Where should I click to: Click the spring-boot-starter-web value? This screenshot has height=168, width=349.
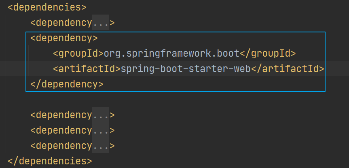click(x=186, y=69)
